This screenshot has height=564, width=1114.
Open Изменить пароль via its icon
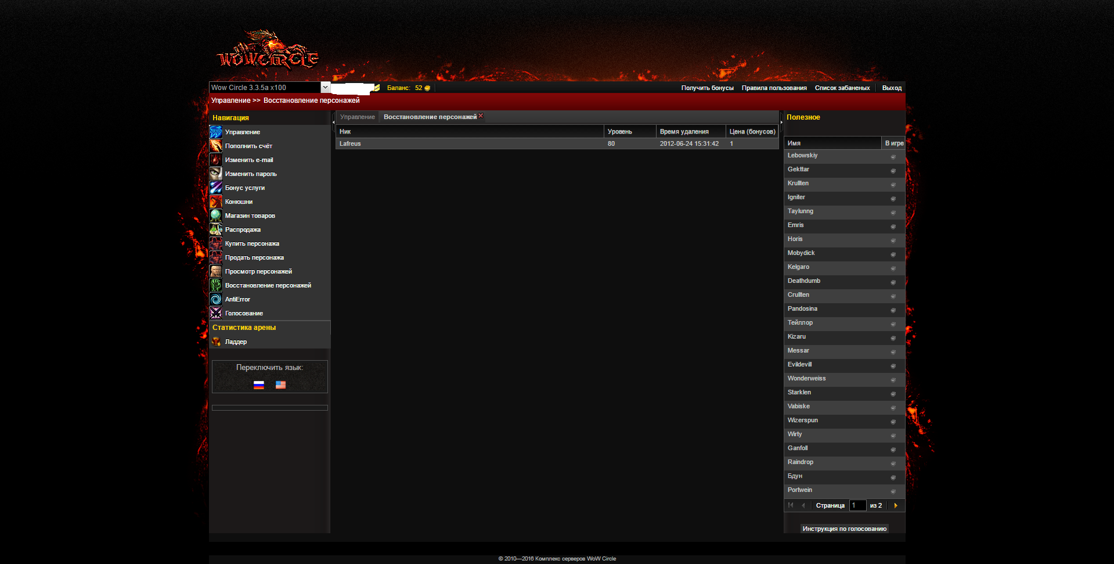pos(215,174)
